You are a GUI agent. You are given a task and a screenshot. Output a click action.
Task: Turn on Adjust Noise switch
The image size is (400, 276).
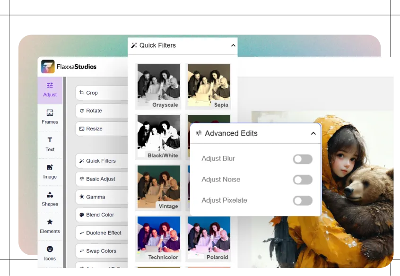pyautogui.click(x=303, y=180)
